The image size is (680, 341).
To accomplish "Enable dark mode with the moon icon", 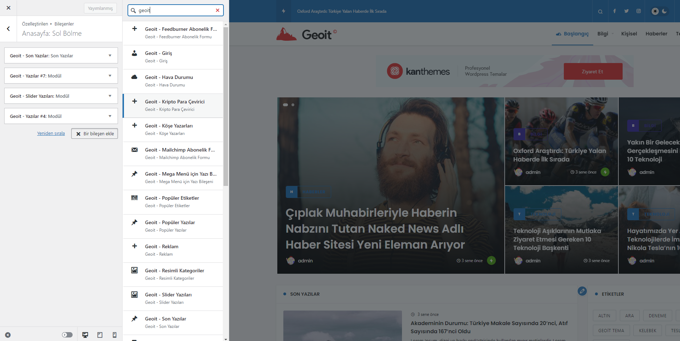I will (664, 11).
